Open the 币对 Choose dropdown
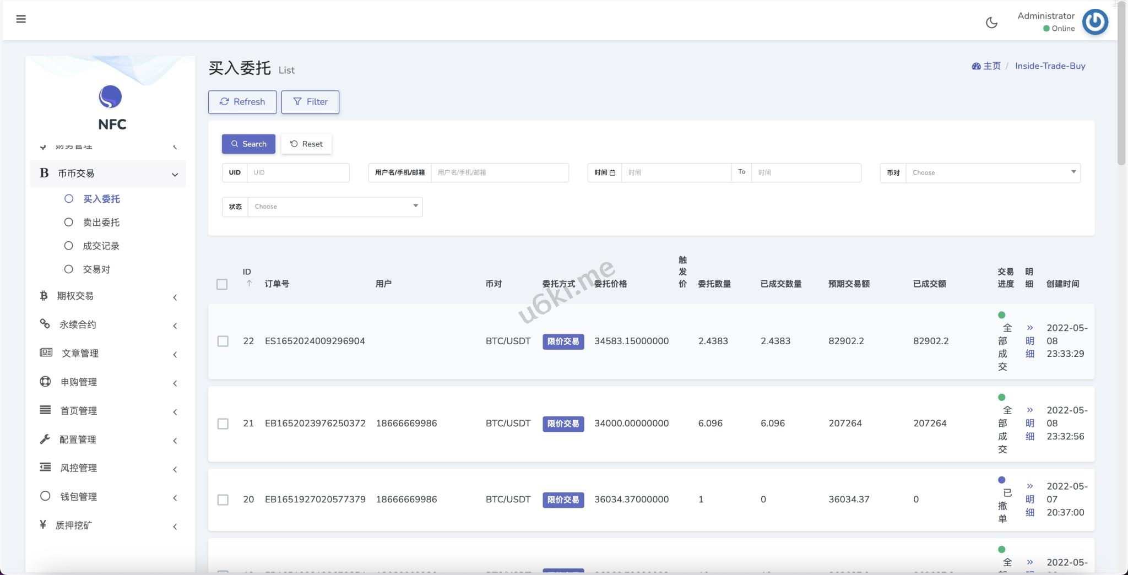1128x575 pixels. [x=993, y=173]
